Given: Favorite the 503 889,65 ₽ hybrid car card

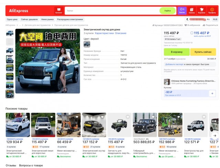Looking at the screenshot, I should pyautogui.click(x=153, y=117).
